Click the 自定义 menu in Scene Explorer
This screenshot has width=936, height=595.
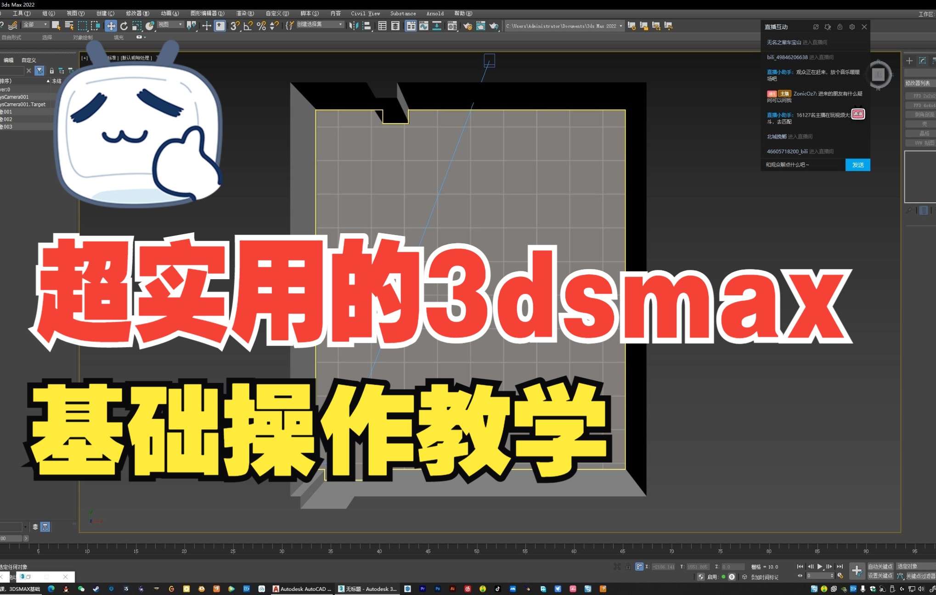(28, 60)
